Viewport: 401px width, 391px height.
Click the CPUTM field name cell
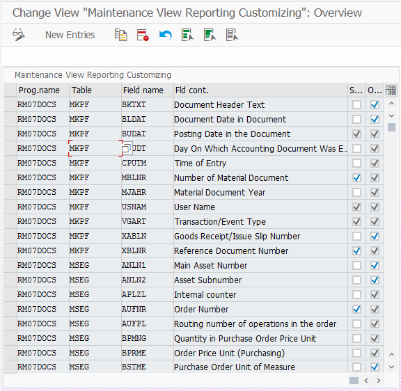(148, 163)
